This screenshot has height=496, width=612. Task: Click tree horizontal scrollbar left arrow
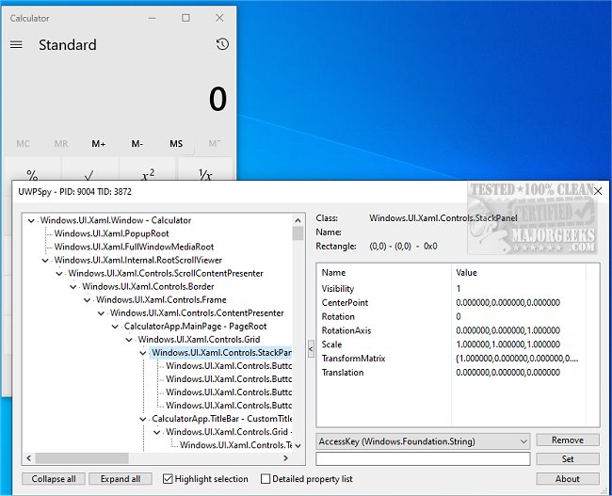coord(29,457)
